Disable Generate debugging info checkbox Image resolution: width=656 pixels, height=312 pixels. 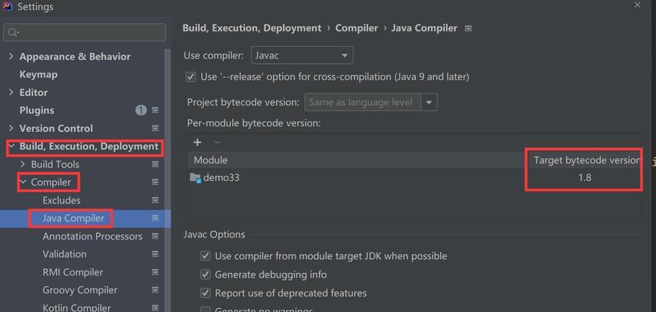206,275
